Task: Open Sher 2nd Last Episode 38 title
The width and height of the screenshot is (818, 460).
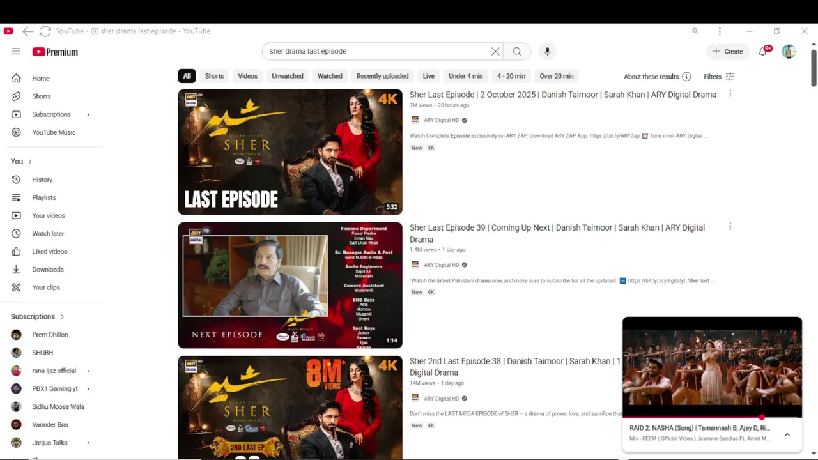Action: [x=515, y=367]
